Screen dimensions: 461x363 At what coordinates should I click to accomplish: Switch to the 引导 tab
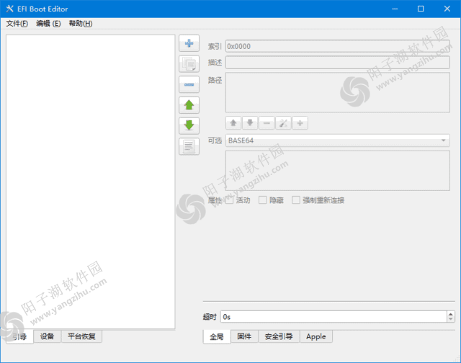(19, 336)
